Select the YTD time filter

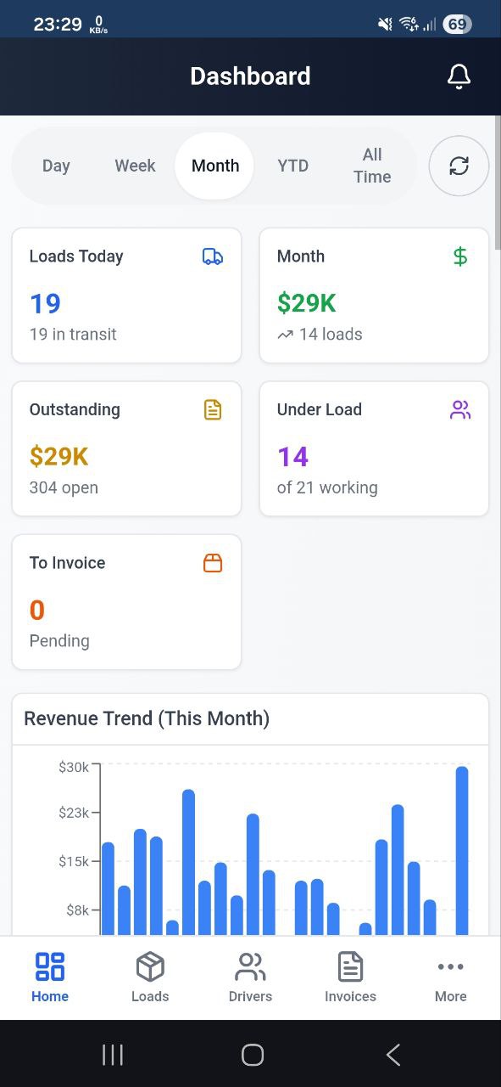[292, 166]
